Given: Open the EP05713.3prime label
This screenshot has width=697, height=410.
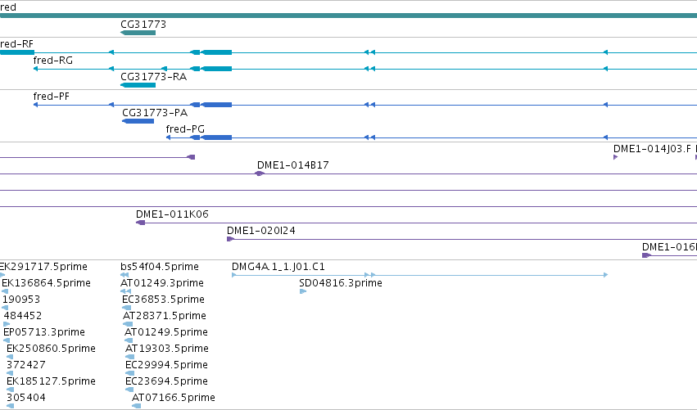Looking at the screenshot, I should tap(44, 332).
